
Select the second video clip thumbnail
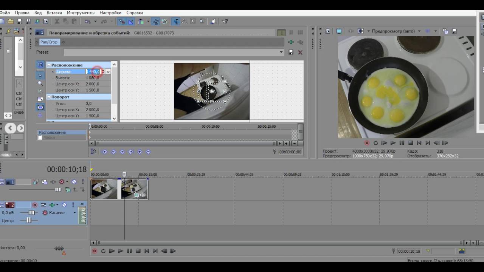[x=134, y=189]
